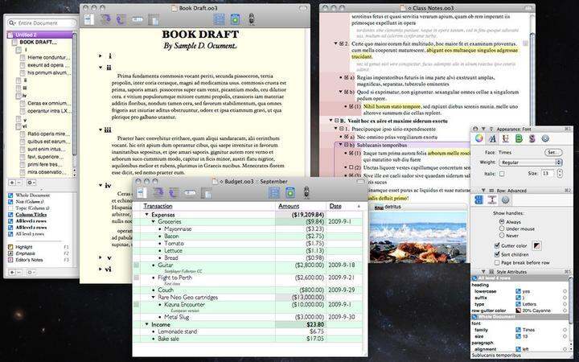Open the purple 'S' inspector tab
This screenshot has width=579, height=362.
[532, 138]
